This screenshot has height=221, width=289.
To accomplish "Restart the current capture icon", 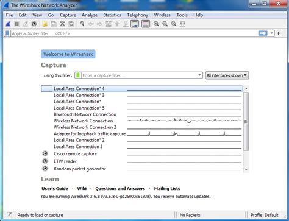I will click(26, 24).
